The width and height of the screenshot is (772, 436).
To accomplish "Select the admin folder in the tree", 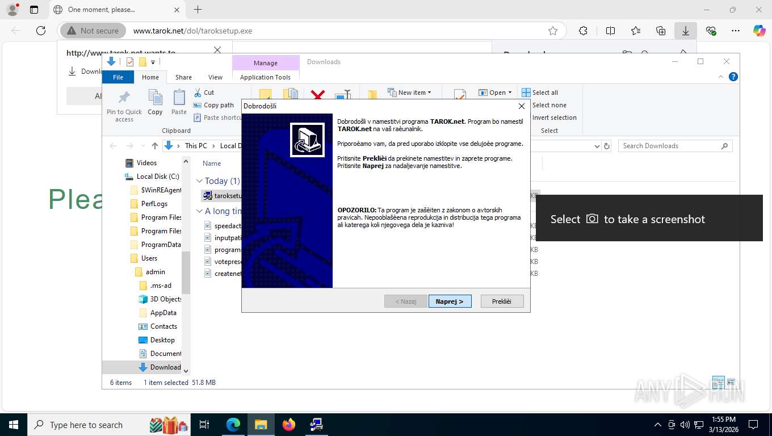I will point(150,272).
